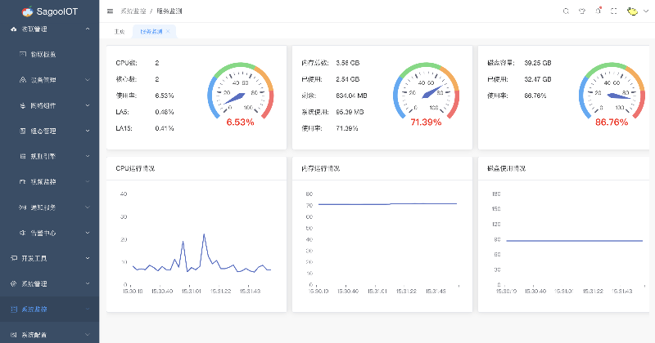Image resolution: width=655 pixels, height=343 pixels.
Task: Select the 使用率 6.53% value text
Action: [x=165, y=96]
